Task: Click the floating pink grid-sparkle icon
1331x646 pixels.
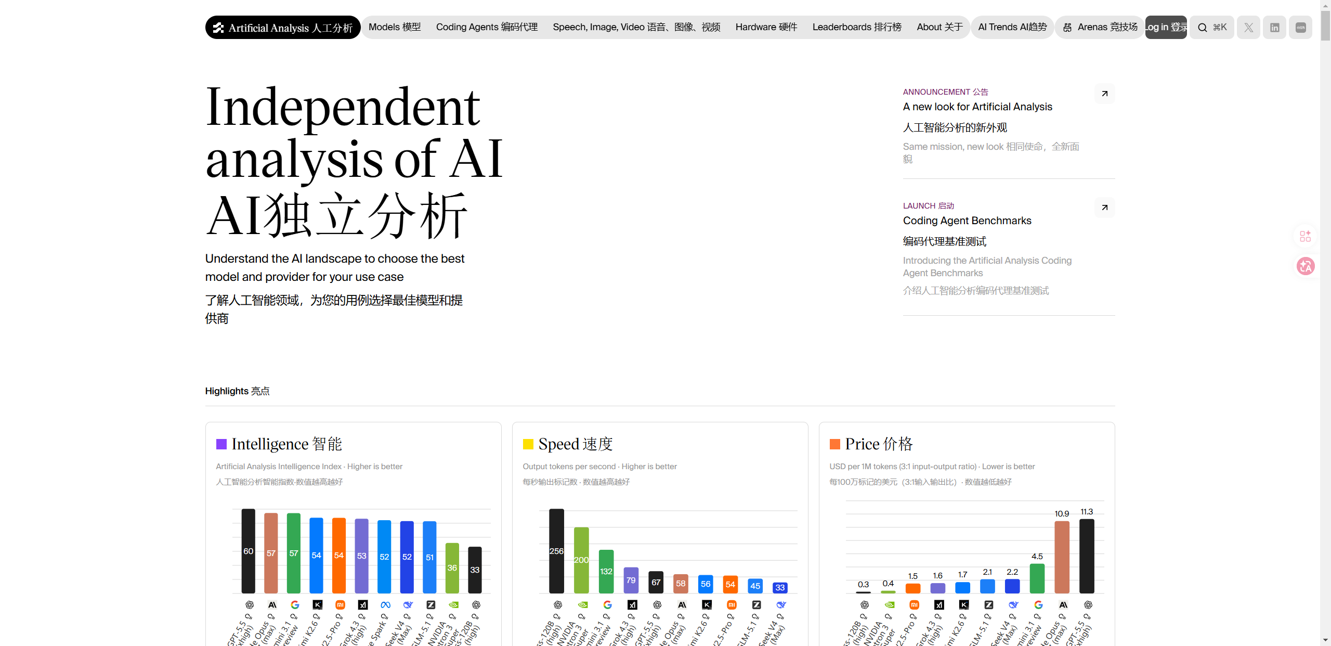Action: tap(1306, 236)
